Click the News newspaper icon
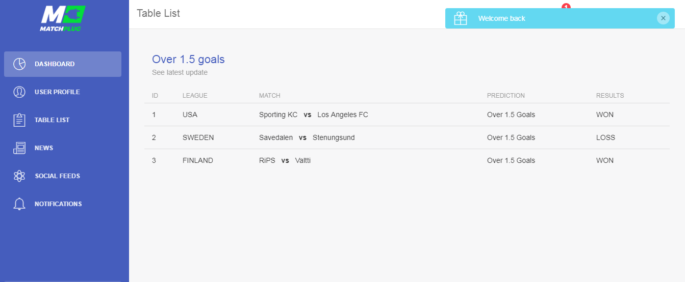Image resolution: width=685 pixels, height=282 pixels. 19,148
